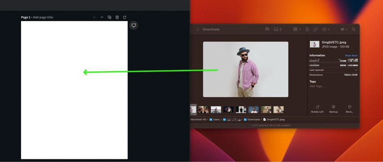This screenshot has height=162, width=383.
Task: Click Markup in the Finder preview pane
Action: [x=333, y=109]
